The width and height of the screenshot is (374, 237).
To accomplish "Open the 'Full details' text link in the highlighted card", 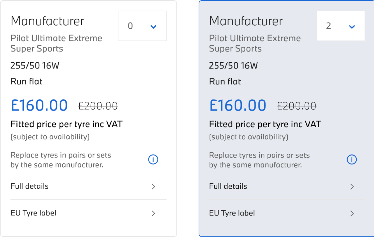I will click(228, 186).
